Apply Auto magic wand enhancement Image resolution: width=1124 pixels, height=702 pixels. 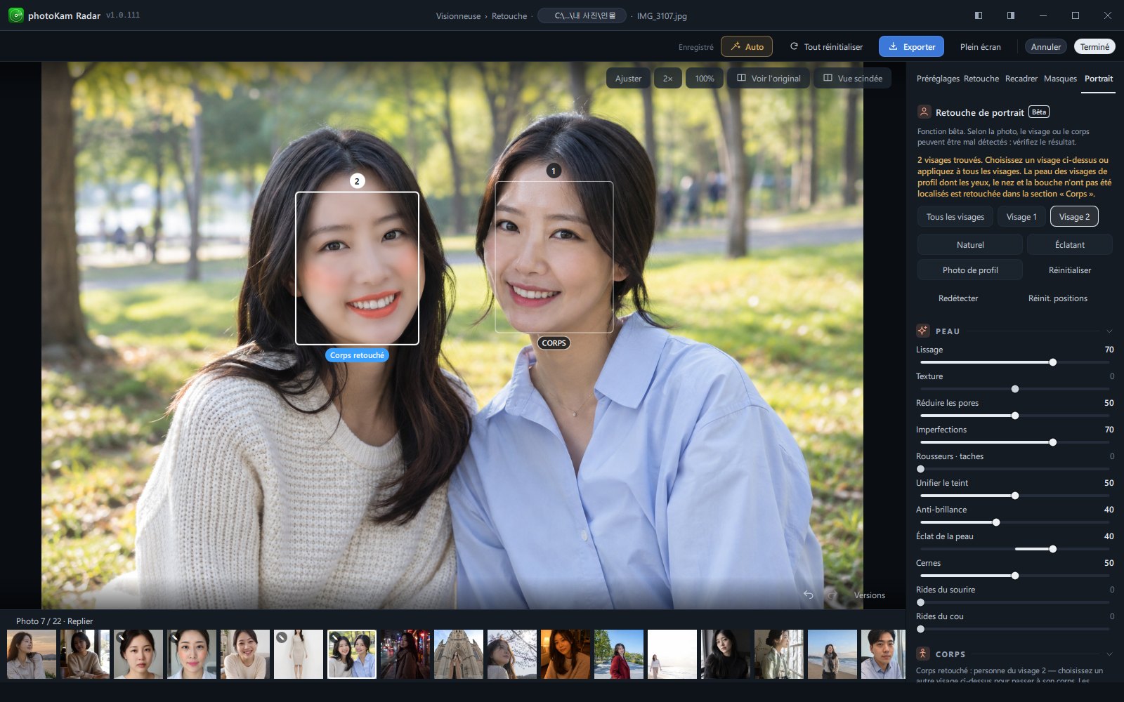tap(747, 47)
